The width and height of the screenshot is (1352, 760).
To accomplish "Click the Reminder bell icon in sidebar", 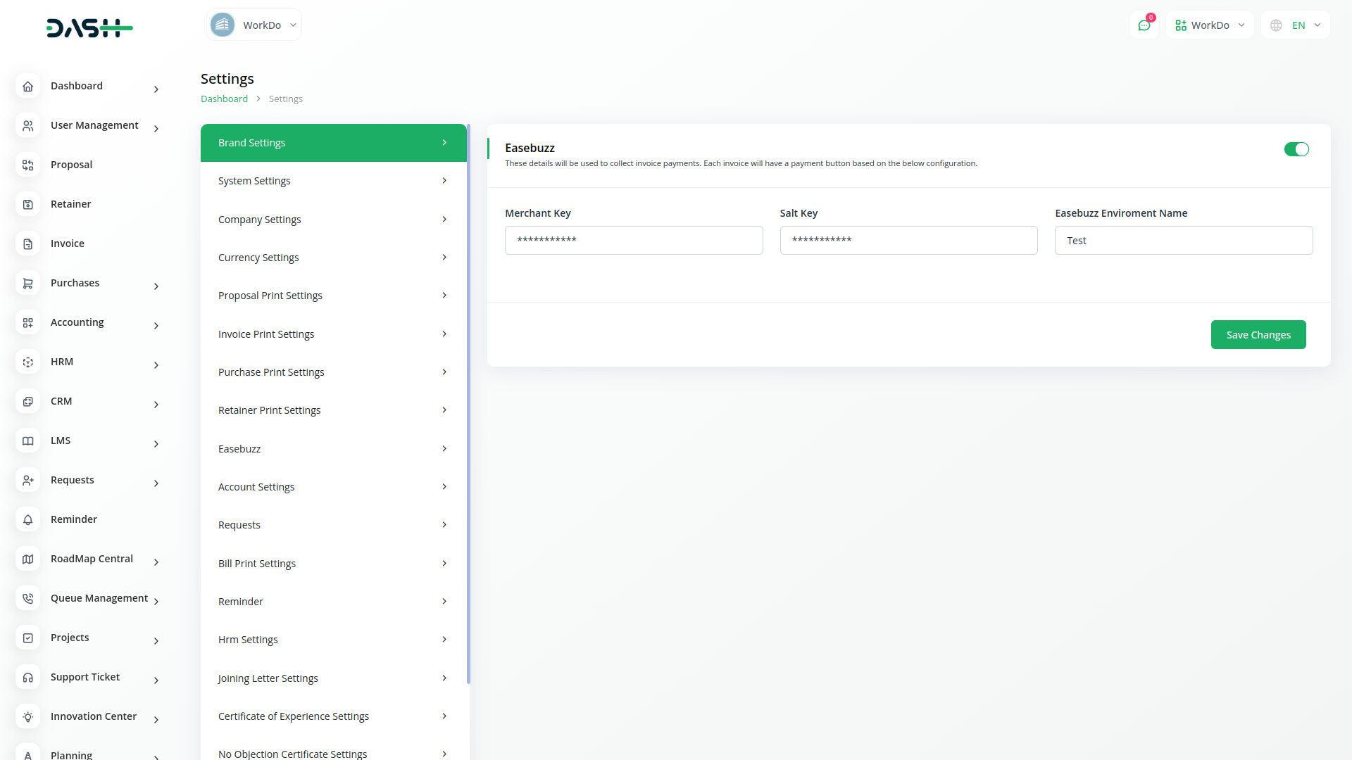I will pyautogui.click(x=28, y=520).
